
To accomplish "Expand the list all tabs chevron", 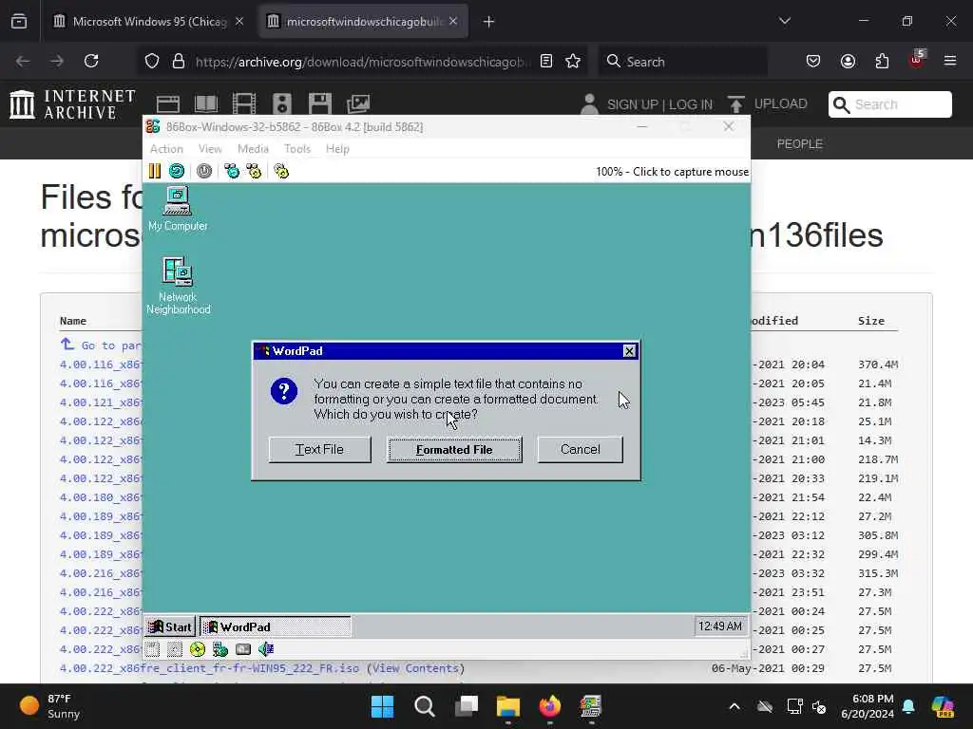I will [784, 21].
